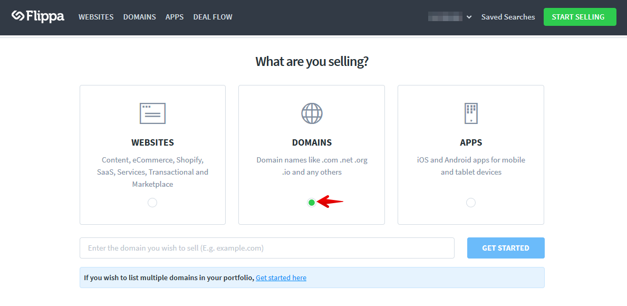Click the Flippa logo in the header
The height and width of the screenshot is (306, 627).
38,16
